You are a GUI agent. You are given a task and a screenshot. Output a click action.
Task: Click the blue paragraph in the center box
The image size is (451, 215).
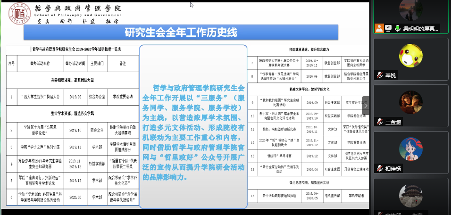(193, 132)
